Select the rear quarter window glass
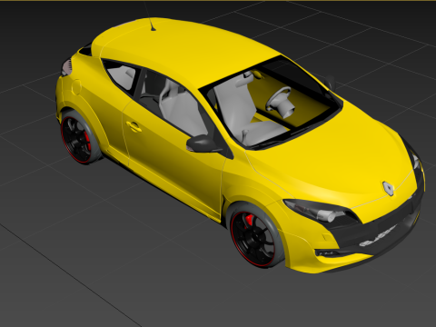436x327 pixels. [x=122, y=77]
